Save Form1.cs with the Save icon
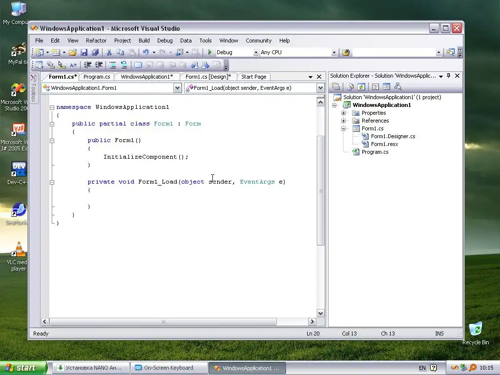The image size is (500, 375). [x=84, y=52]
